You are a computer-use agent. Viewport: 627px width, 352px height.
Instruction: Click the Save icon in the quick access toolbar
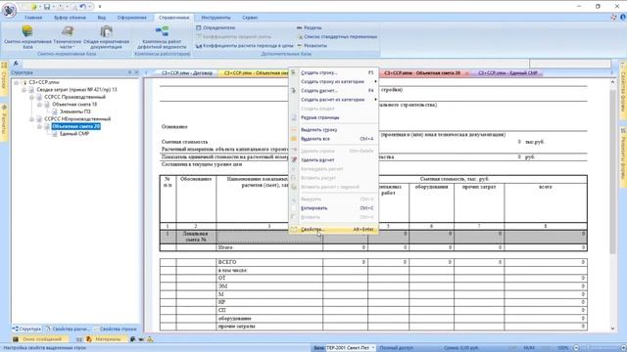point(47,7)
